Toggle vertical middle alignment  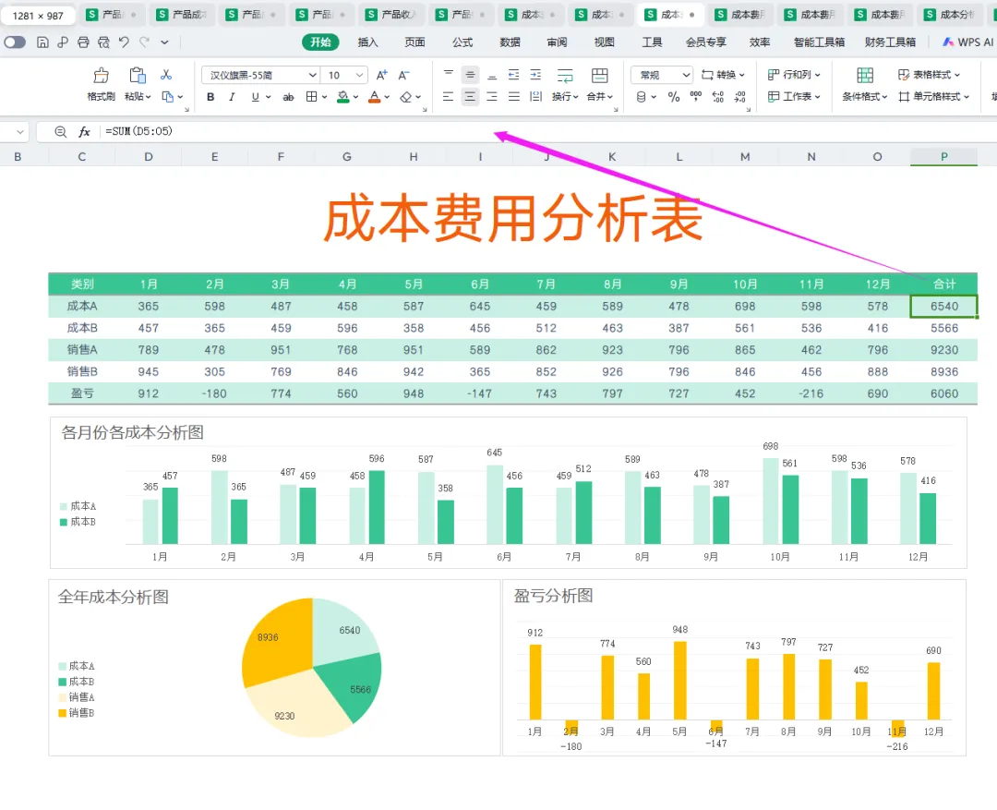tap(470, 75)
